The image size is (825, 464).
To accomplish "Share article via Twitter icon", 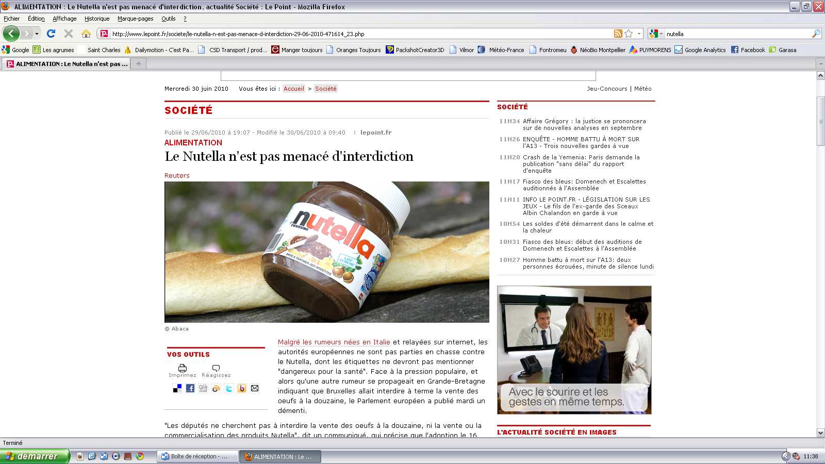I will click(x=229, y=388).
